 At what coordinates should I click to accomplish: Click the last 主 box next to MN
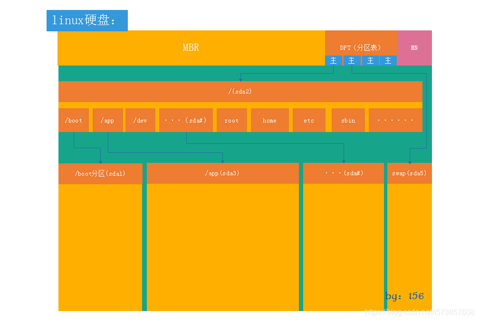pos(388,60)
